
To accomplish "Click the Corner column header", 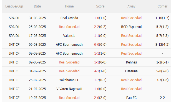I will click(x=162, y=6).
